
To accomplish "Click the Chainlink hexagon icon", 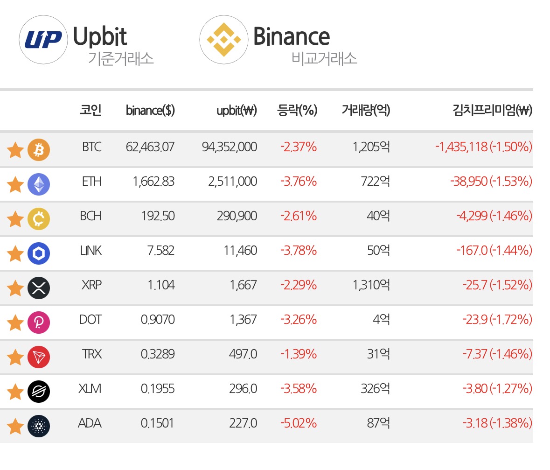I will pyautogui.click(x=39, y=253).
